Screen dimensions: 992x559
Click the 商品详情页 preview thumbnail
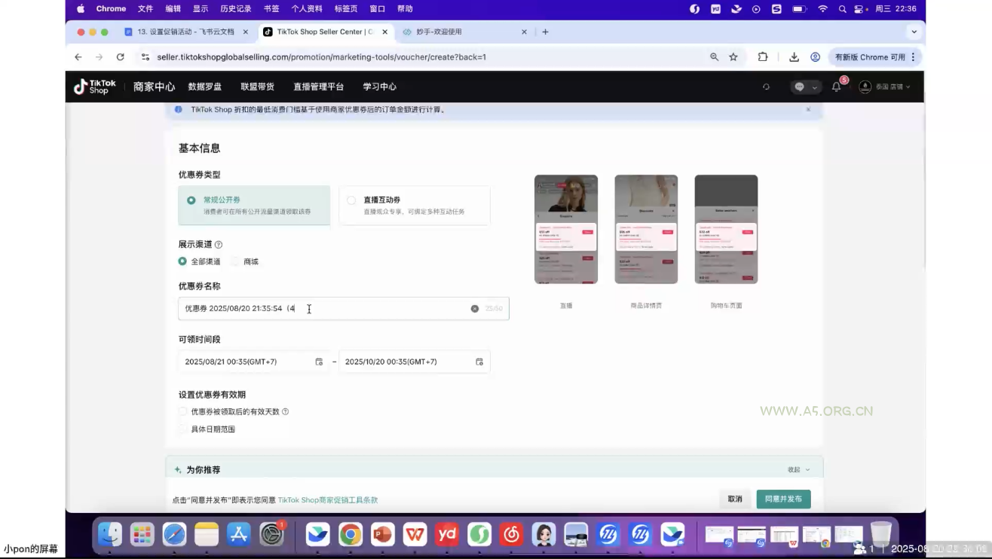tap(645, 228)
